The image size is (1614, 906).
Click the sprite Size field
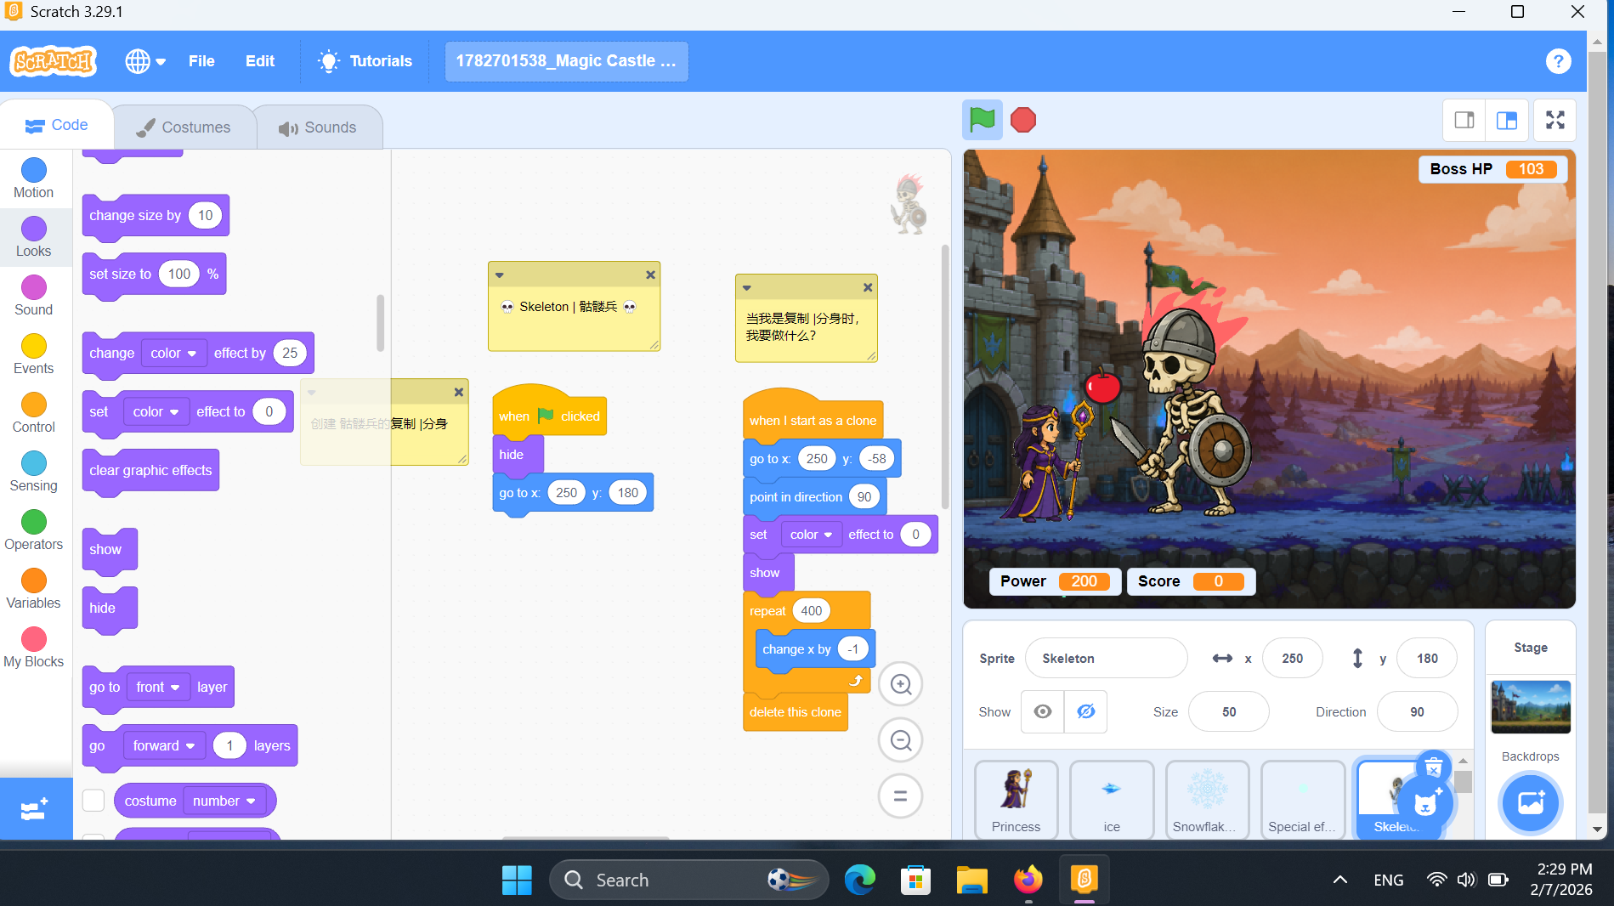pyautogui.click(x=1229, y=712)
